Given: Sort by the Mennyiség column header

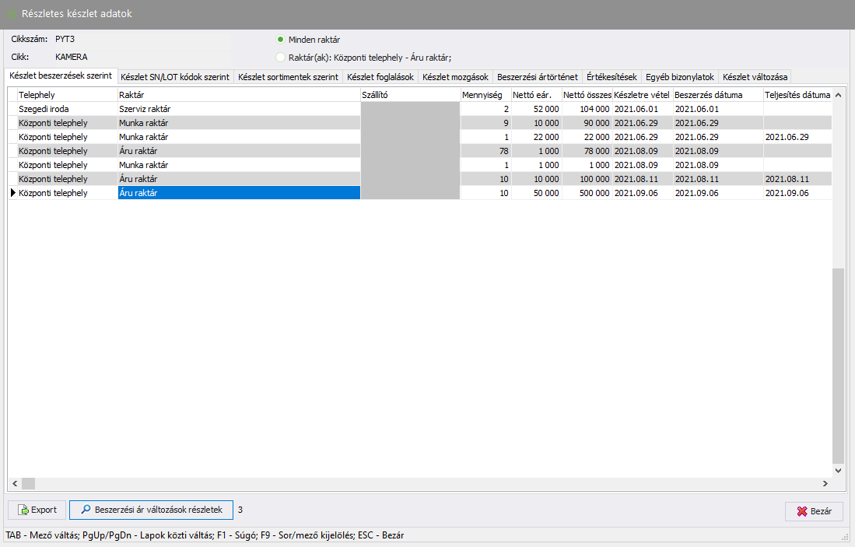Looking at the screenshot, I should point(482,95).
